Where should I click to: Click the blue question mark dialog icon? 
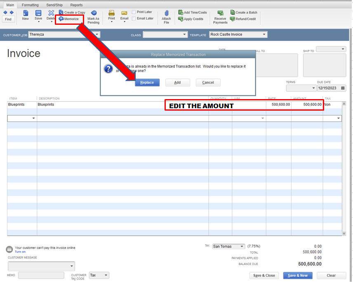(108, 69)
